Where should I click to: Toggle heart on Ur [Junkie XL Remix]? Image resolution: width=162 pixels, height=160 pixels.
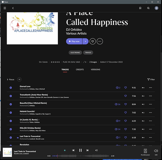(126, 121)
